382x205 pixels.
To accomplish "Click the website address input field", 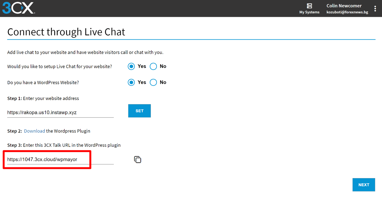I will point(60,112).
